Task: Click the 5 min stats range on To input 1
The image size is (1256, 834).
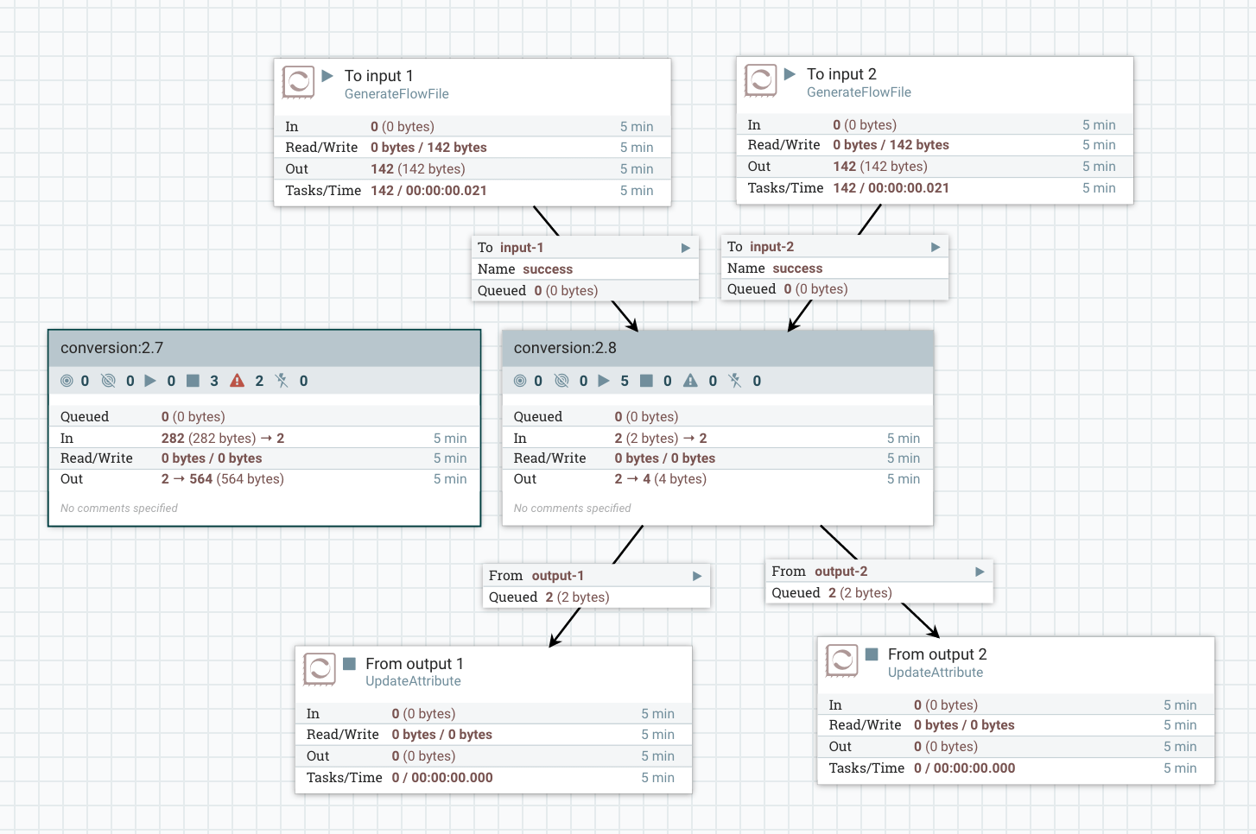Action: coord(638,126)
